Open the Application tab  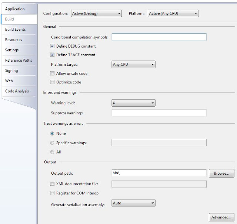pyautogui.click(x=19, y=9)
